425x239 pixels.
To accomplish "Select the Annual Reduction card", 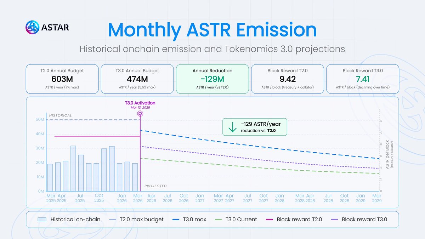I will click(x=212, y=79).
